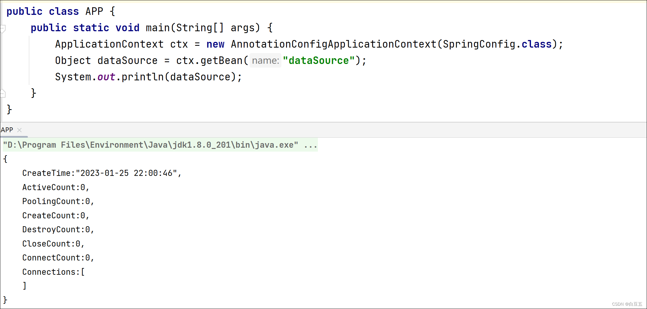This screenshot has height=309, width=647.
Task: Click the getBean method call
Action: click(x=221, y=61)
